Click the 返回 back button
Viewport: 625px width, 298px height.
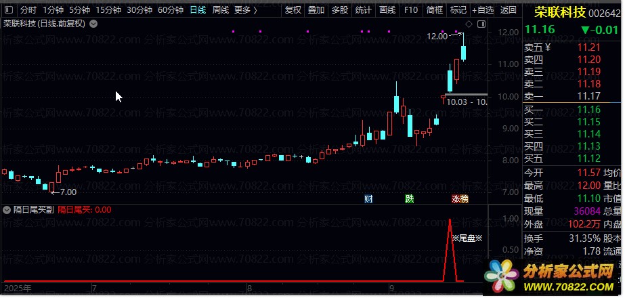[509, 10]
